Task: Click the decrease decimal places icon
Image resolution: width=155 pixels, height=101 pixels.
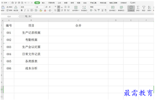Action: [x=105, y=10]
